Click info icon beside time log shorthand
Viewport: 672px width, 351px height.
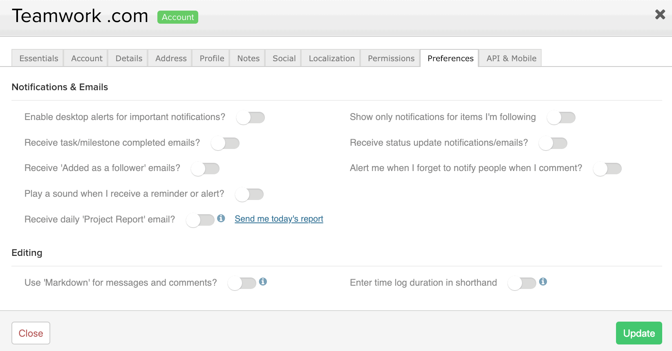[543, 282]
